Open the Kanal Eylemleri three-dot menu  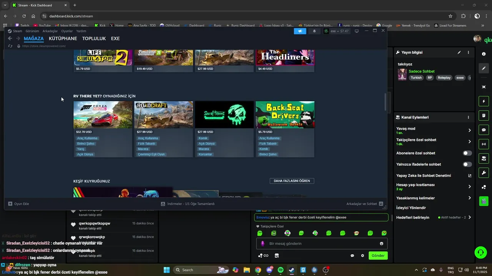pos(468,117)
